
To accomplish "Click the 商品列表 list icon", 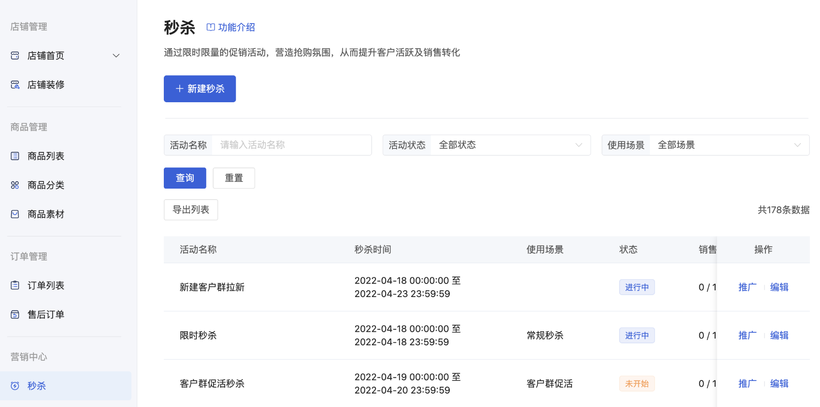I will pos(15,156).
